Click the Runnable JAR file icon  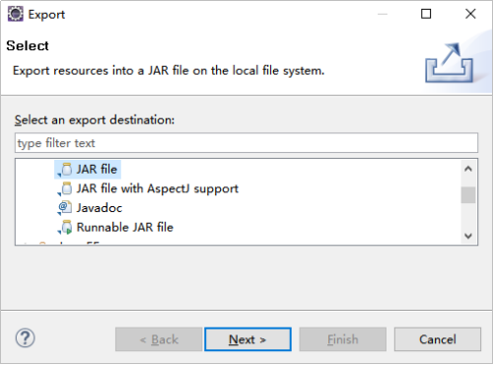point(65,227)
